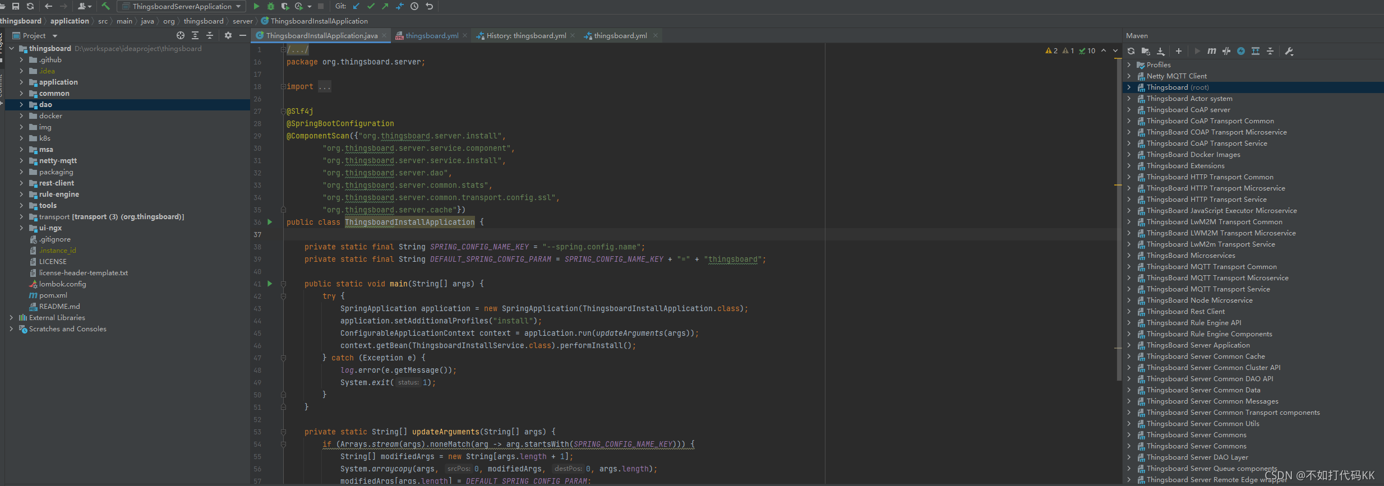The height and width of the screenshot is (486, 1384).
Task: Save all files with the floppy disk icon
Action: [16, 6]
